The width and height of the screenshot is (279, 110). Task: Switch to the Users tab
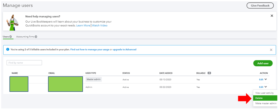(7, 37)
